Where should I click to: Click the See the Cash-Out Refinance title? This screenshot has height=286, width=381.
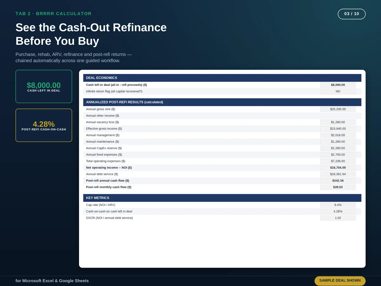91,34
